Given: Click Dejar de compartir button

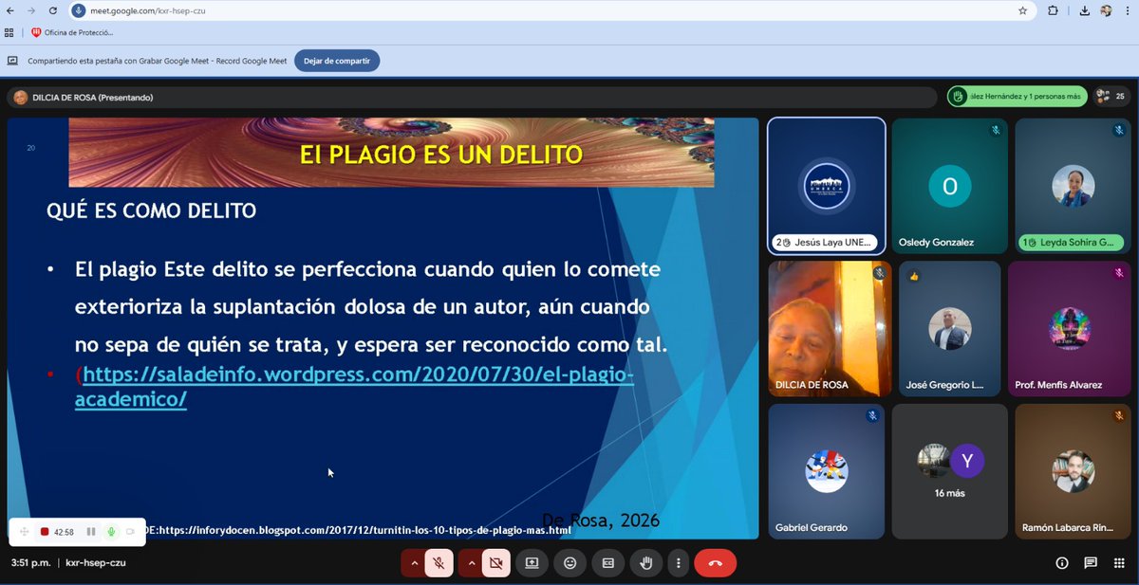Looking at the screenshot, I should [337, 60].
